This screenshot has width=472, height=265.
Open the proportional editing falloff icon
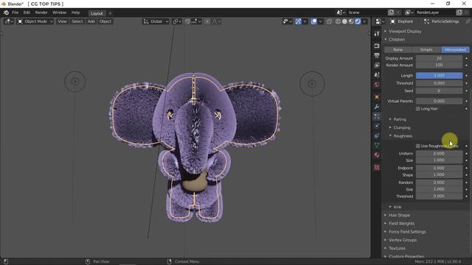[216, 21]
